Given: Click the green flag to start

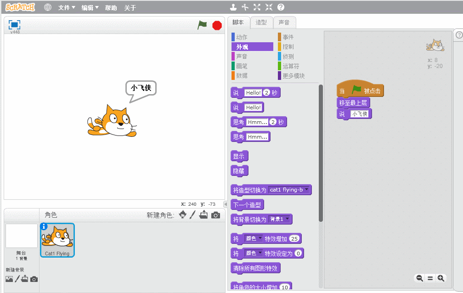Looking at the screenshot, I should [202, 25].
